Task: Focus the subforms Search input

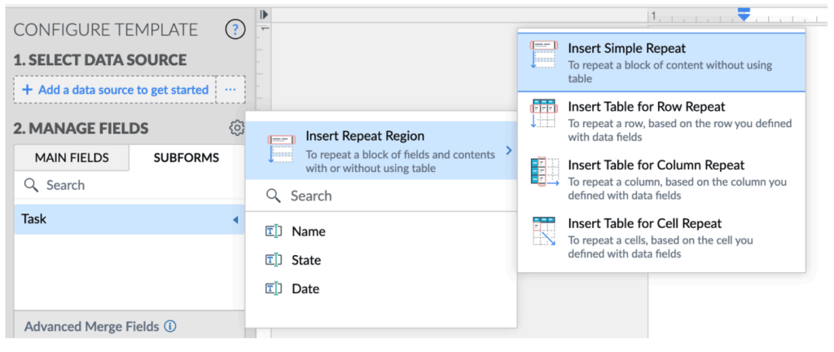Action: 129,185
